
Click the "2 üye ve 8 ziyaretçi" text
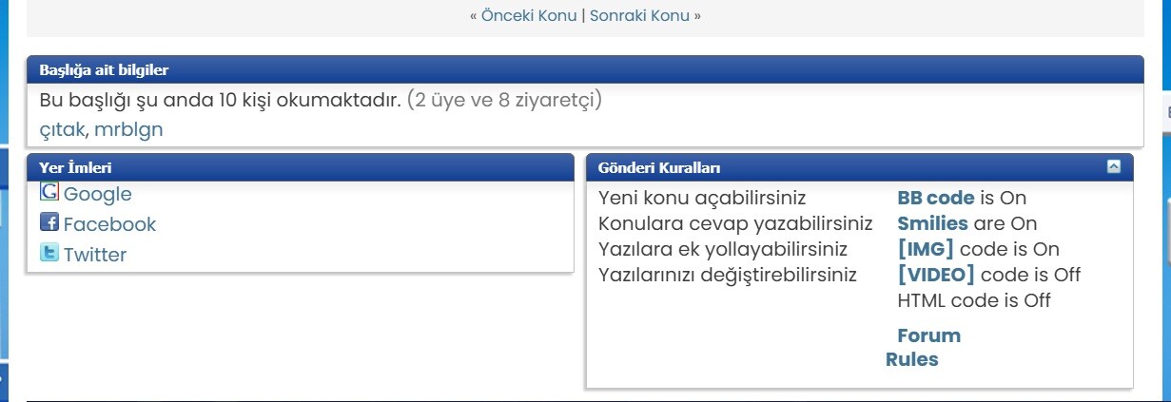coord(504,100)
